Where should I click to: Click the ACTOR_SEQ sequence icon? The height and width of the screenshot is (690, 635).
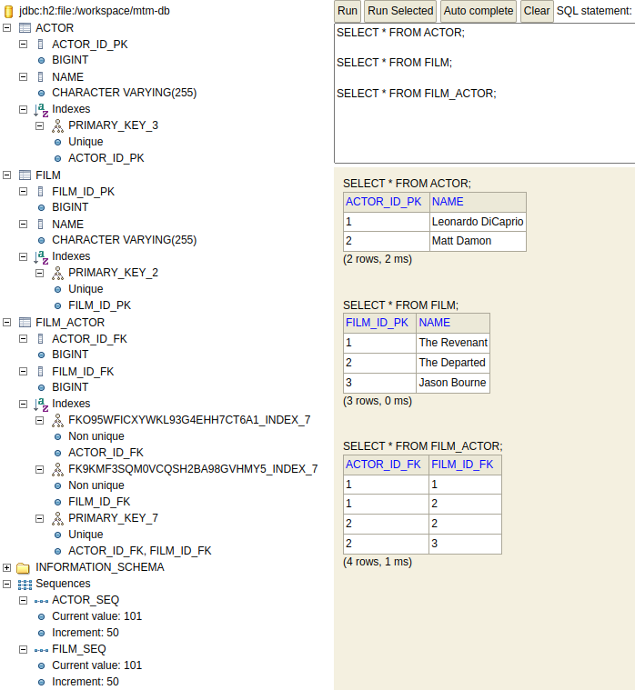41,600
